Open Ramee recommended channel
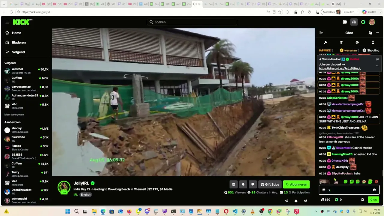 click(x=26, y=148)
